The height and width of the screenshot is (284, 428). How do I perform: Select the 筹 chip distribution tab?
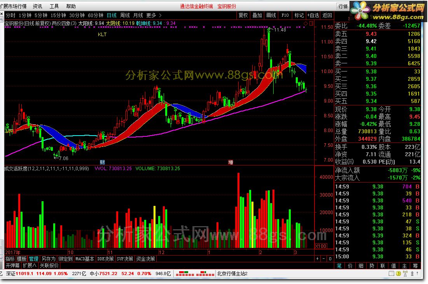point(416,266)
